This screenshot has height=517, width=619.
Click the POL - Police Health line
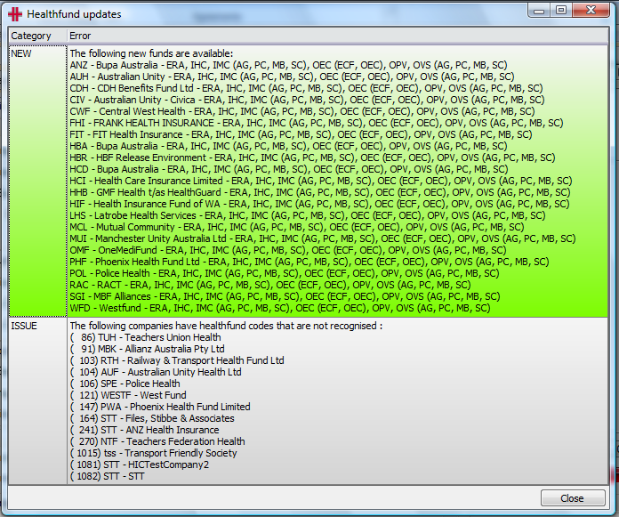coord(285,273)
